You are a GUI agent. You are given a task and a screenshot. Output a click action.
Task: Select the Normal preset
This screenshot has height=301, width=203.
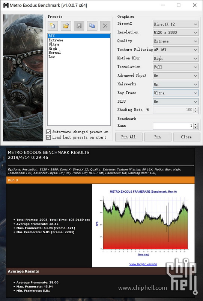pos(54,52)
